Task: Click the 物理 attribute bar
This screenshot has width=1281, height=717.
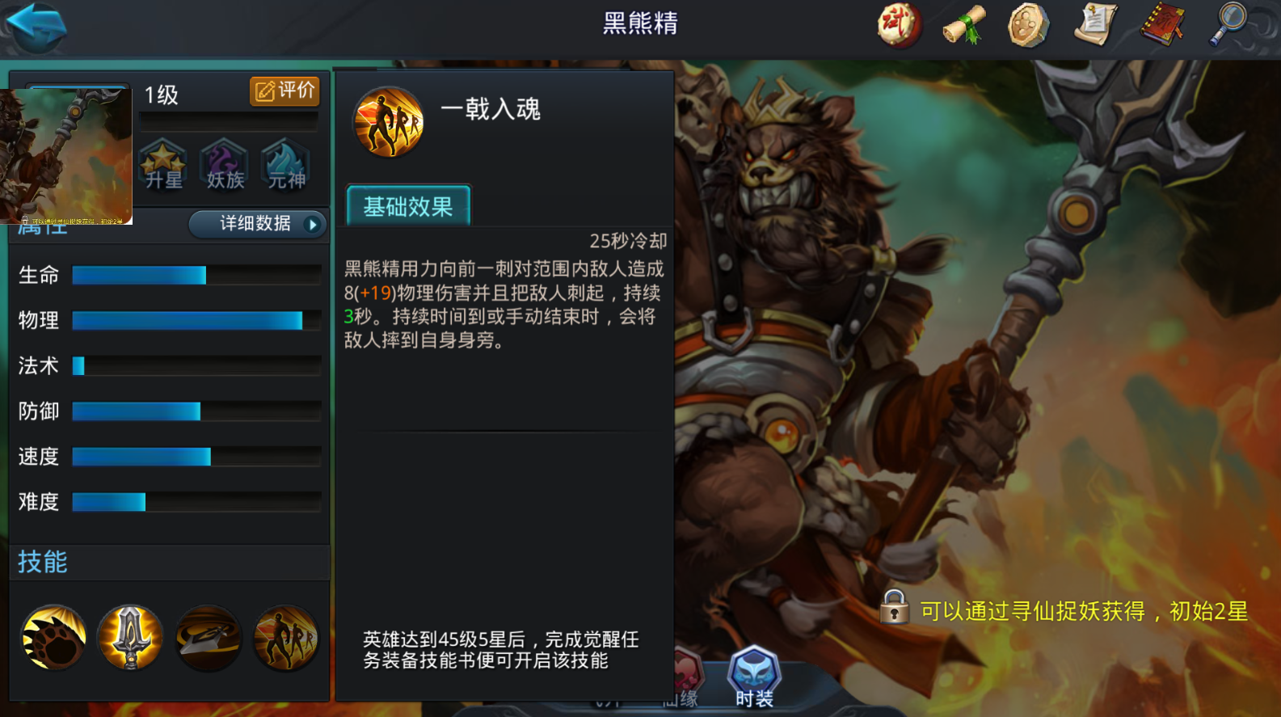Action: tap(196, 321)
